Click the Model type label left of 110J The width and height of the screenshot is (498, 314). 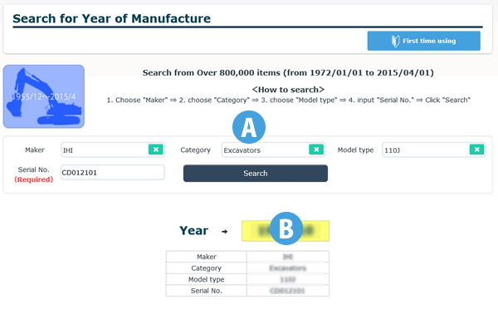click(355, 150)
